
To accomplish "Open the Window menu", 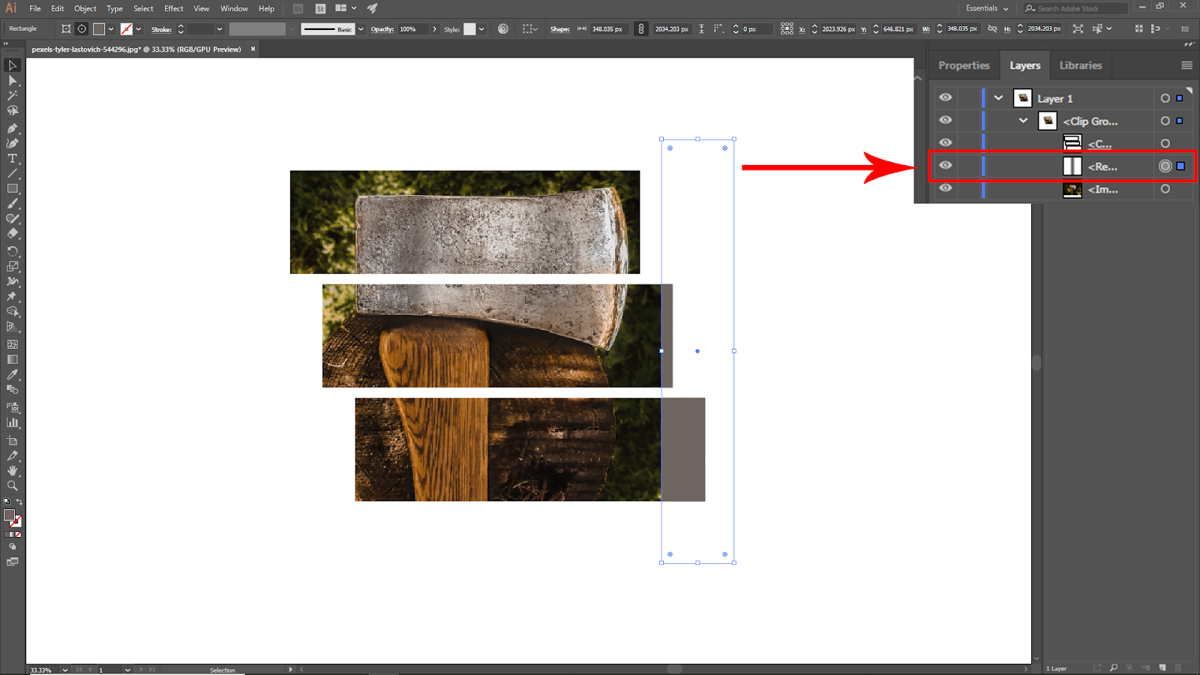I will pos(234,8).
